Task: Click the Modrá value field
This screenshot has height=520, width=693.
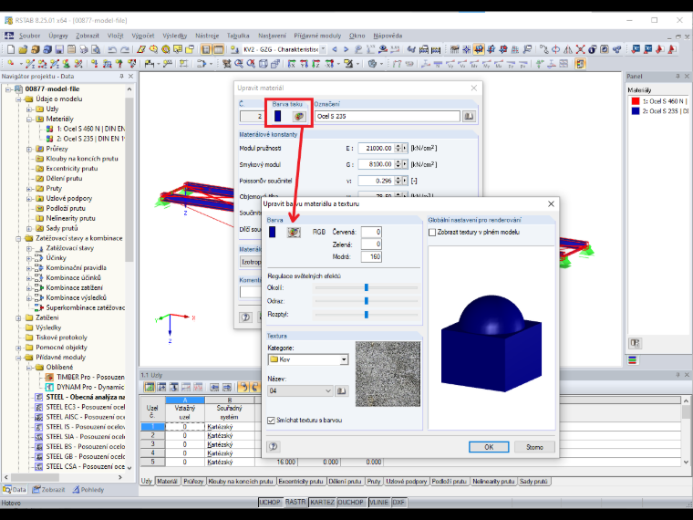Action: point(371,257)
